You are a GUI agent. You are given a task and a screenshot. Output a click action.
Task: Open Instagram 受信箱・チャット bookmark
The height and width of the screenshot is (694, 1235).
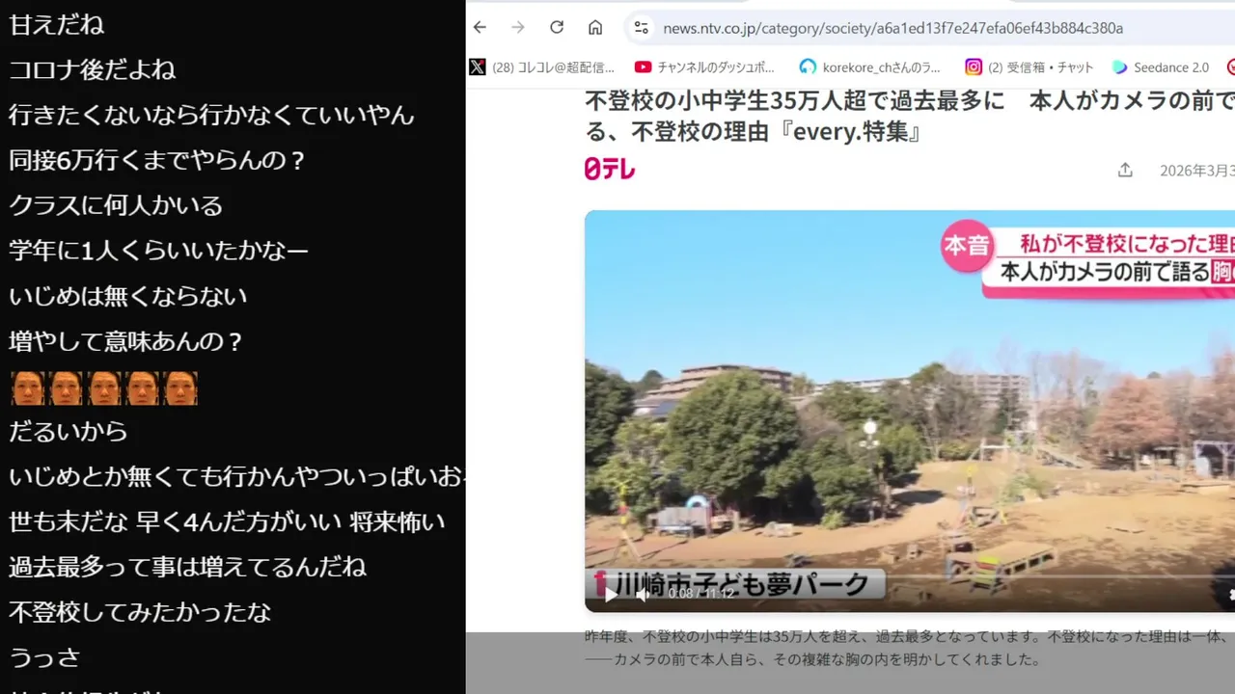(x=1029, y=67)
